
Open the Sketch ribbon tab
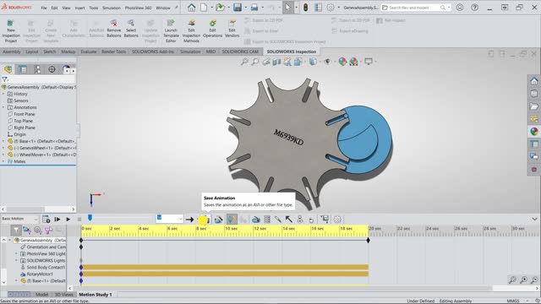[49, 52]
